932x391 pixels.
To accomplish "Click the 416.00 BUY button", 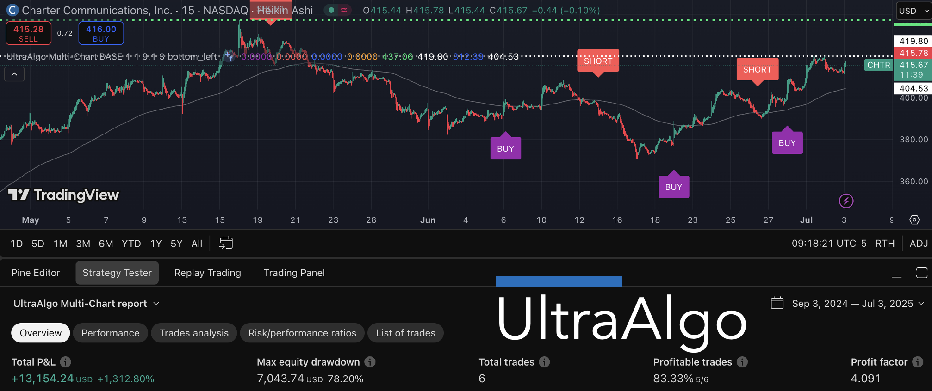I will coord(101,34).
